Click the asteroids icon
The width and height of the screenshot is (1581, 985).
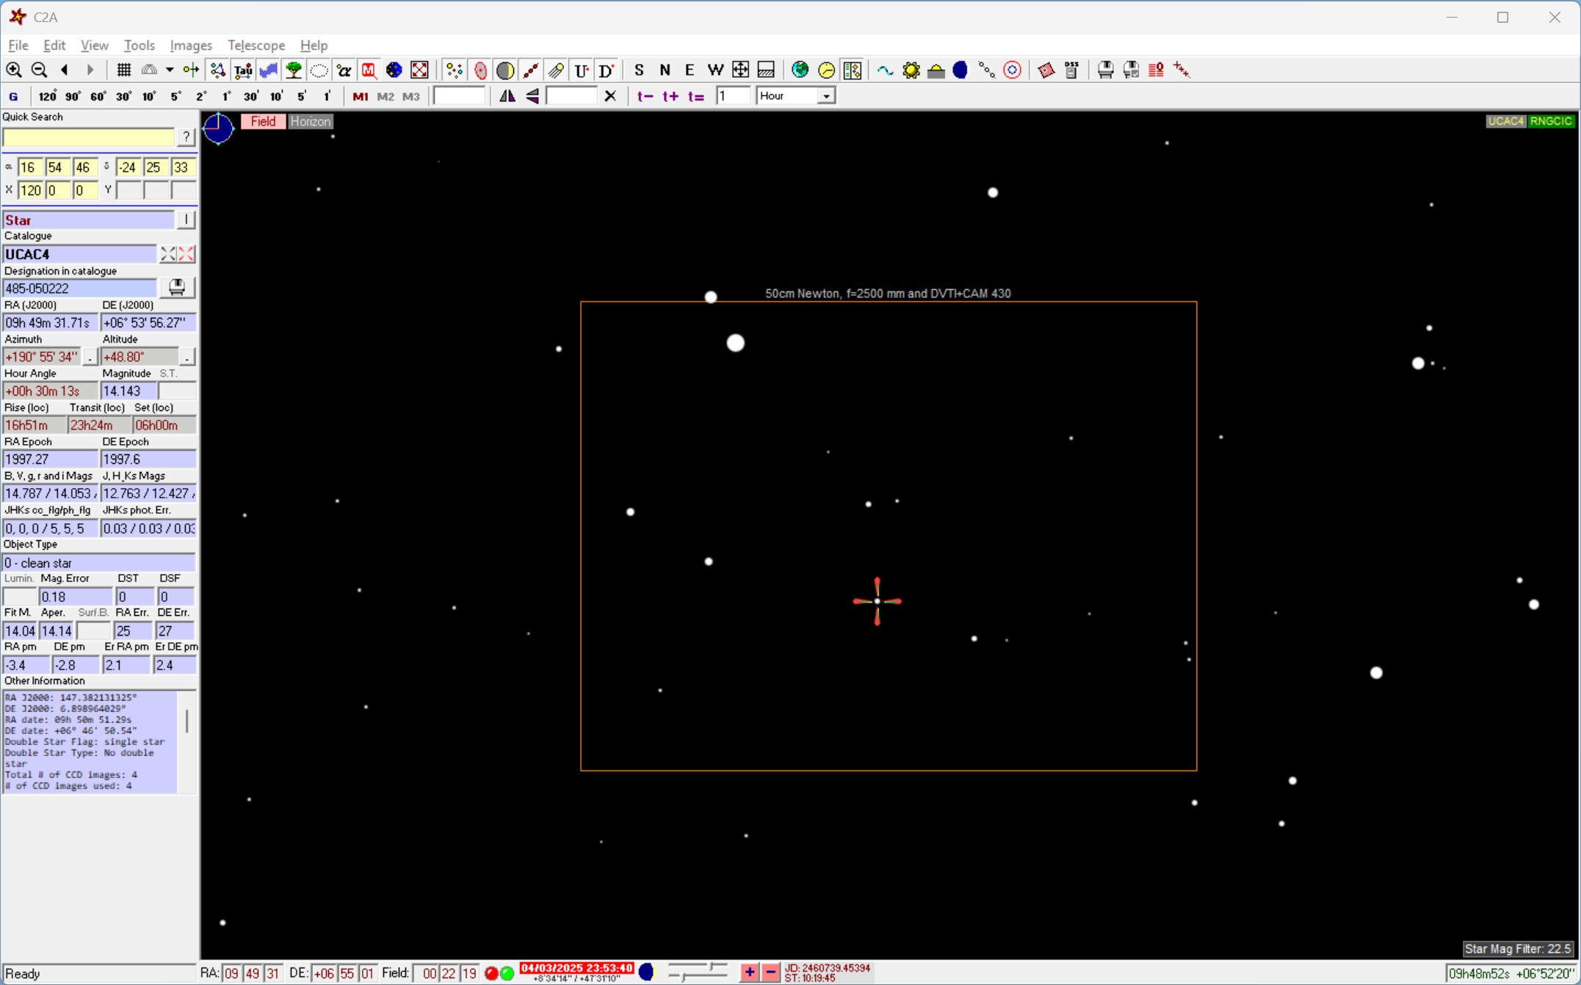click(530, 70)
